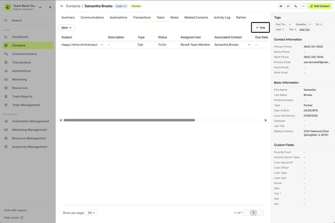Go to next page arrow

click(260, 213)
